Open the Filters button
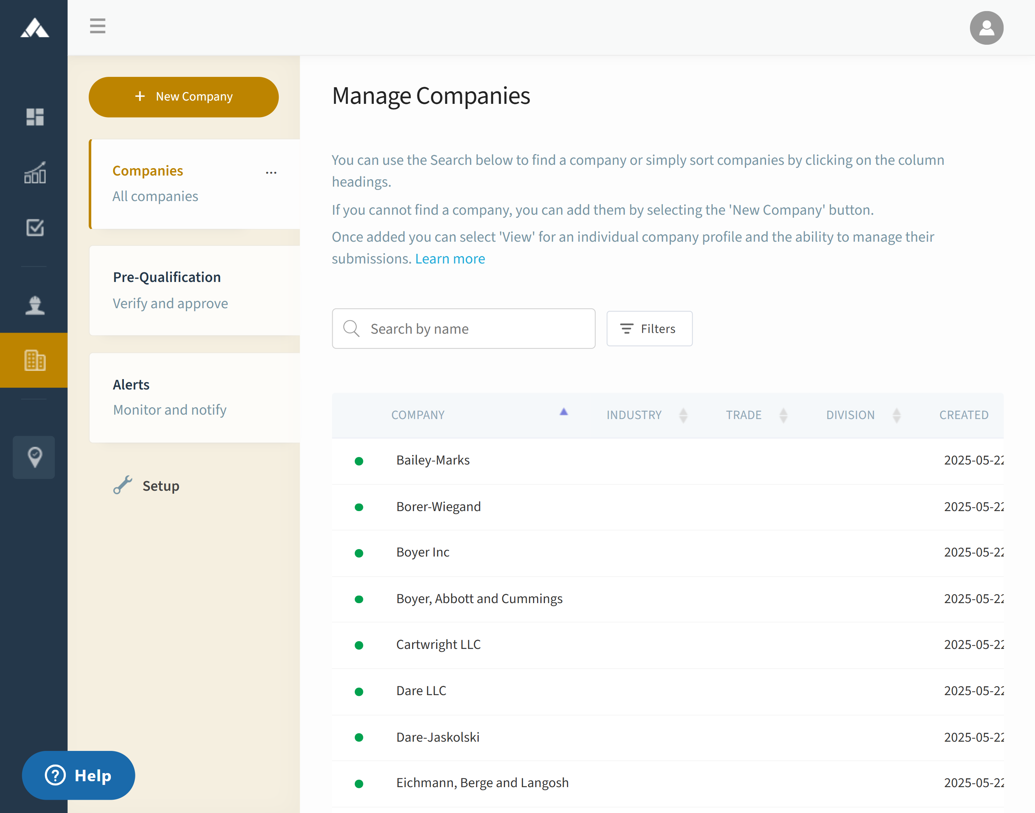The height and width of the screenshot is (813, 1035). tap(649, 329)
